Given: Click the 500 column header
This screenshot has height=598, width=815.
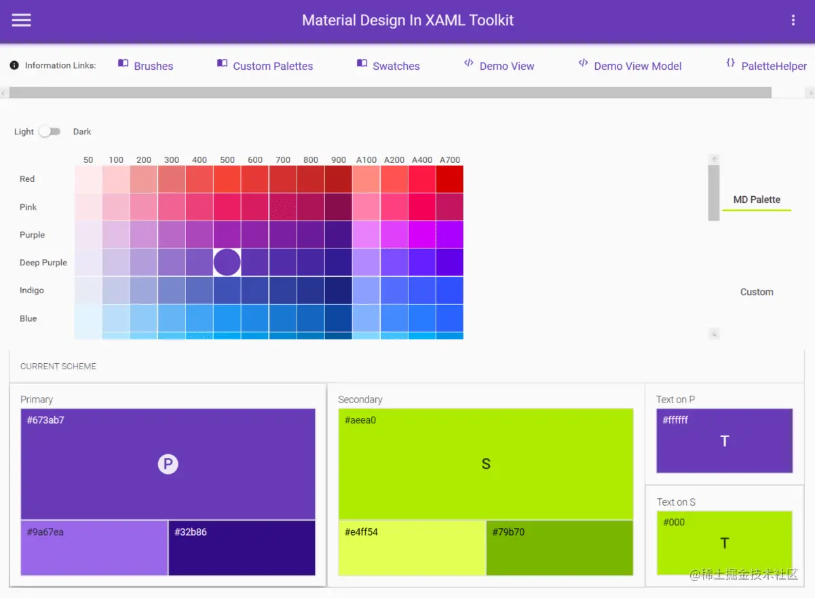Looking at the screenshot, I should coord(227,160).
